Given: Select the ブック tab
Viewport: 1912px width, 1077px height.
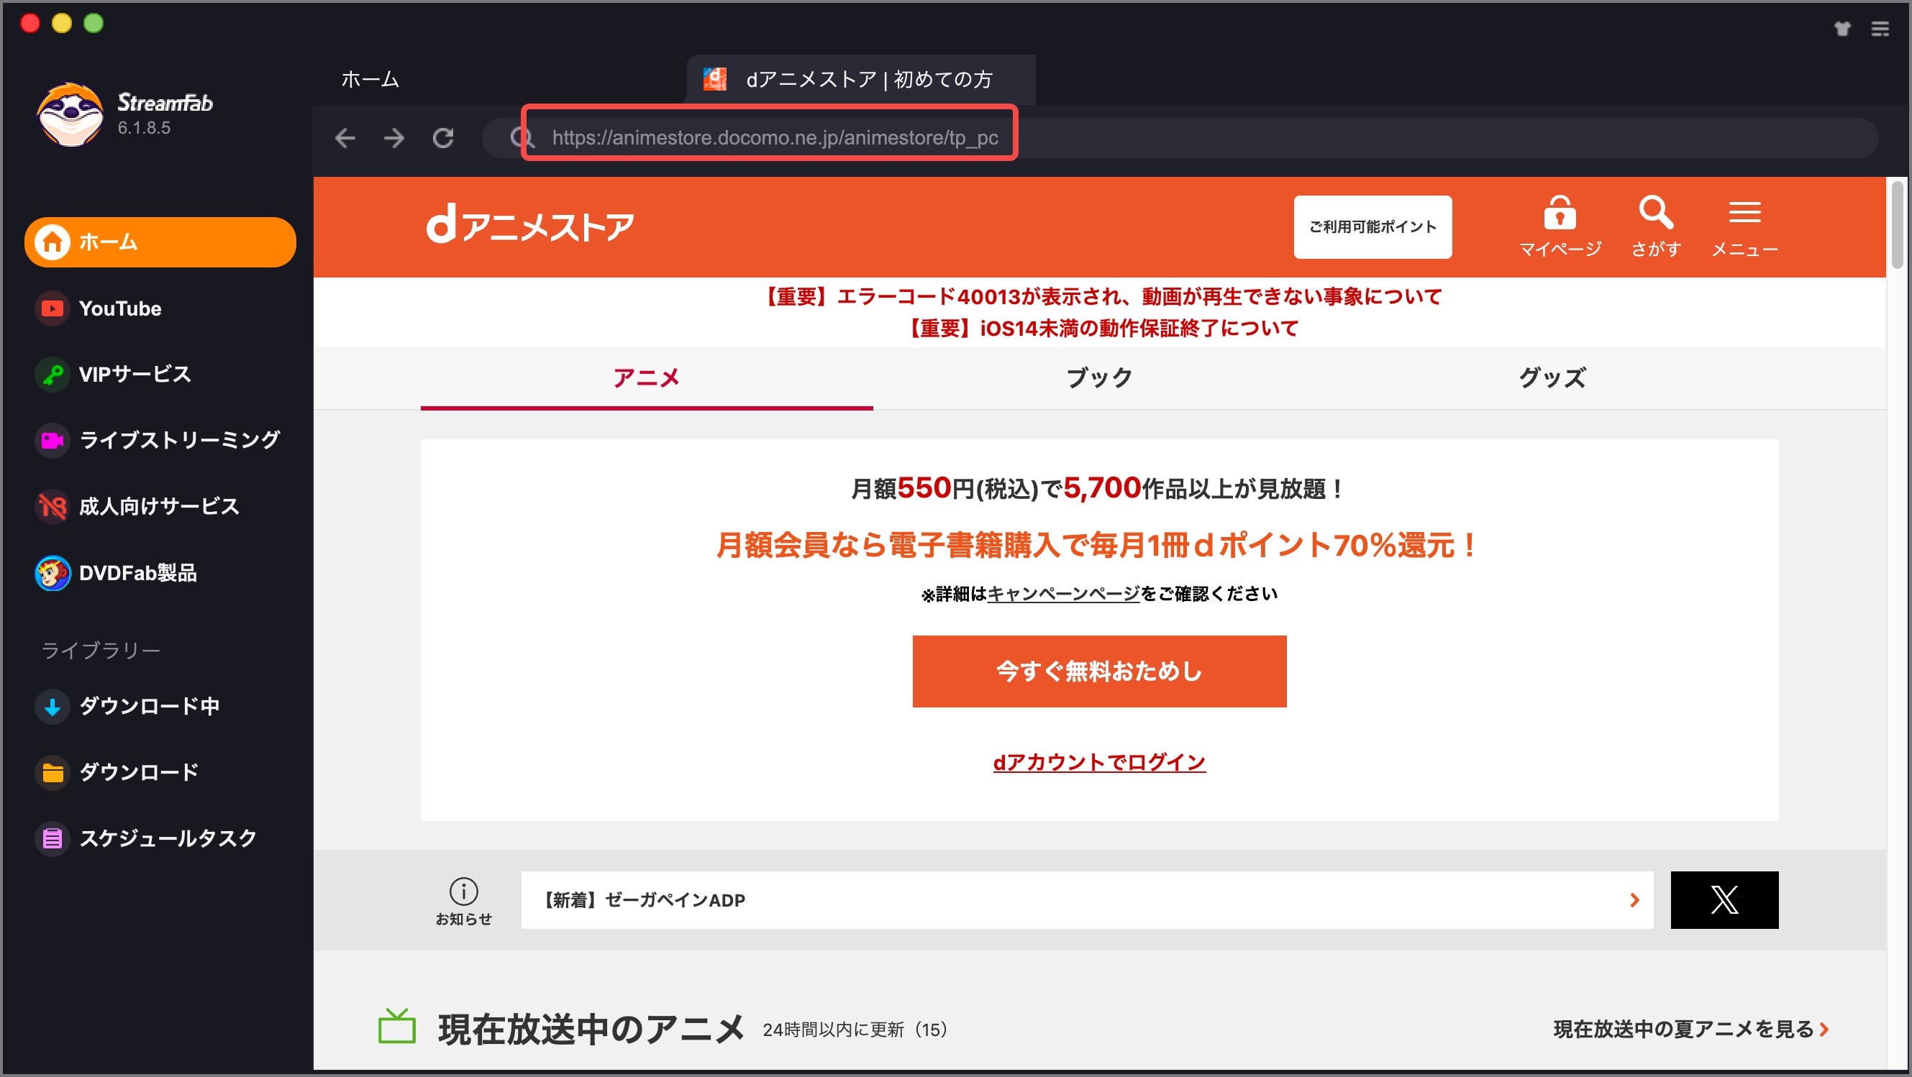Looking at the screenshot, I should pos(1099,378).
